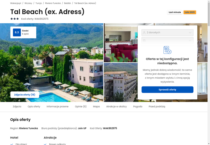Open the Opinie (6) tab
Image resolution: width=210 pixels, height=145 pixels.
pyautogui.click(x=81, y=106)
